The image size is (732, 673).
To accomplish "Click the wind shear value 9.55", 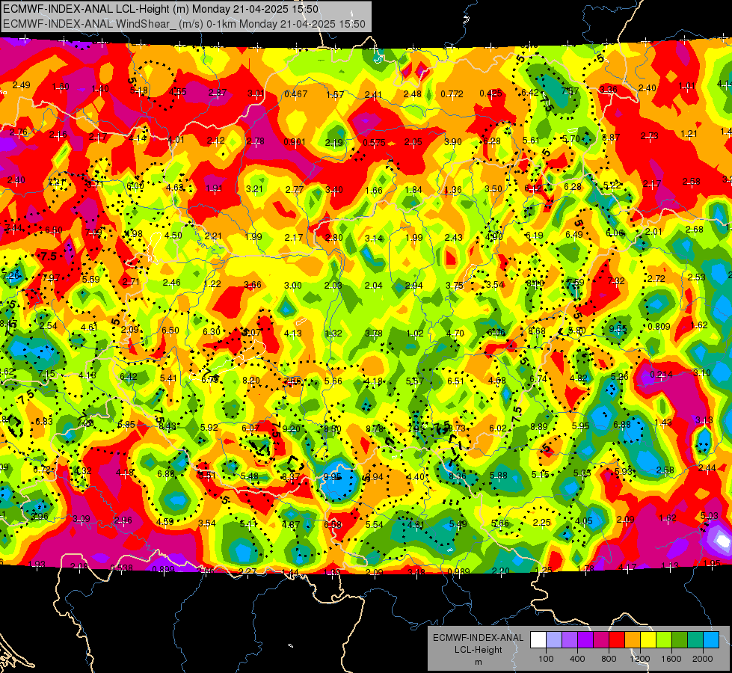I will 618,328.
